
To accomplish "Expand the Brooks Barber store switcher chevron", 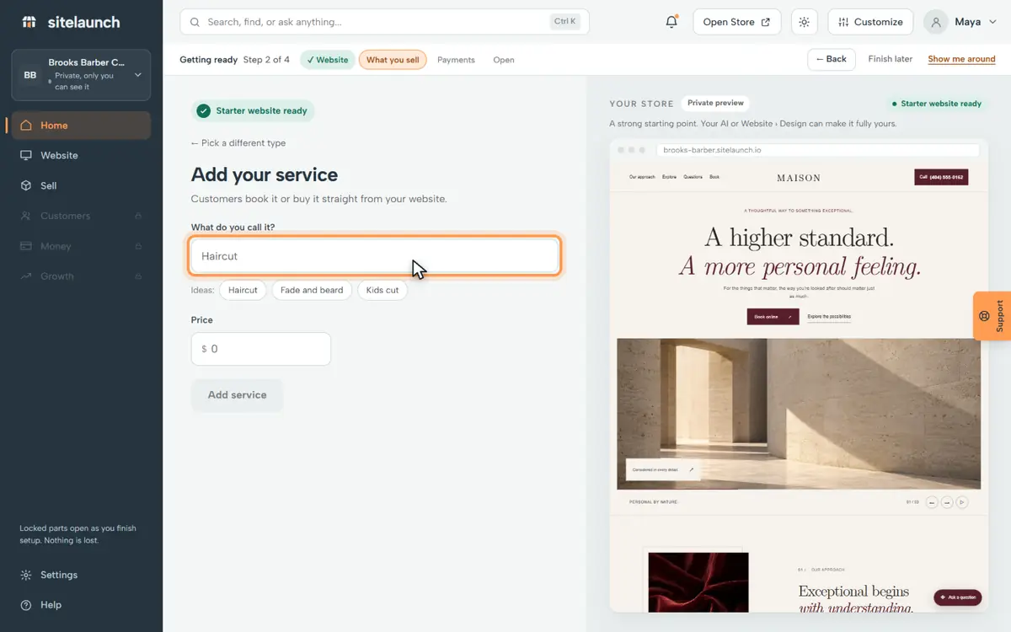I will pyautogui.click(x=138, y=75).
